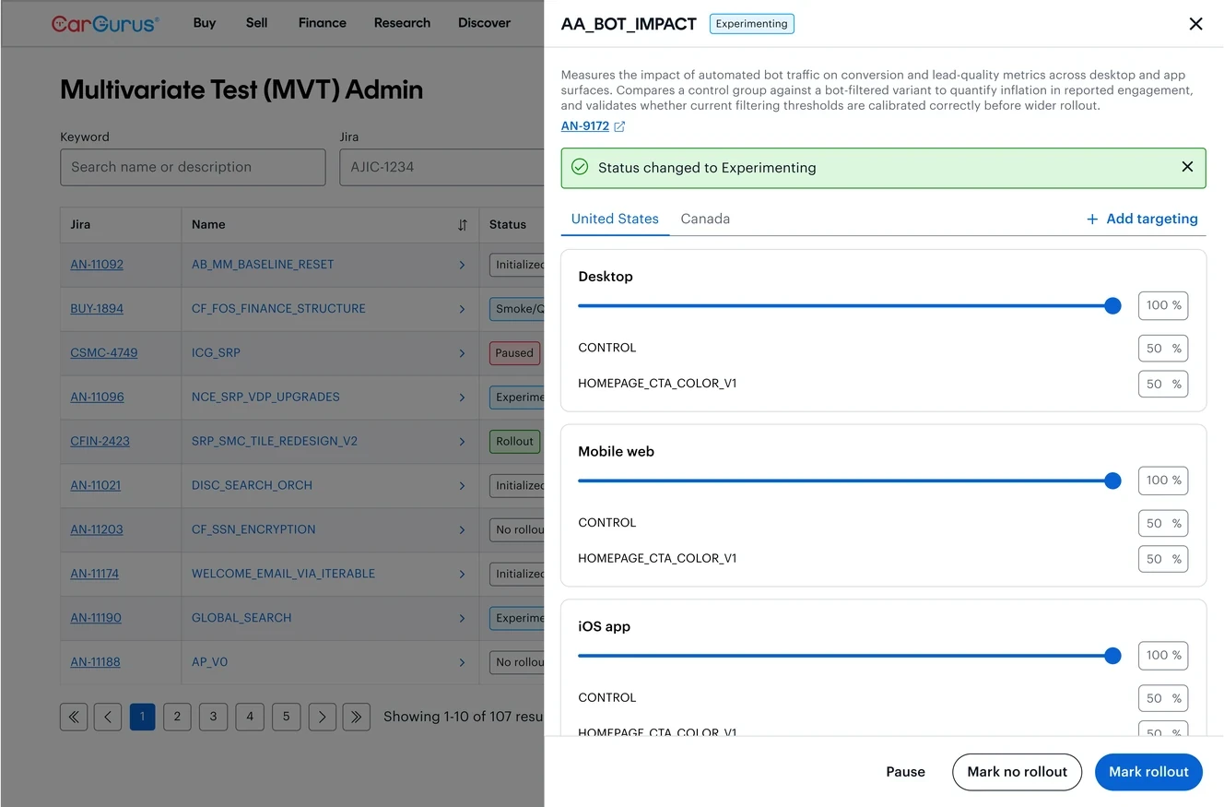Focus the Keyword search input field
The width and height of the screenshot is (1224, 807).
click(193, 168)
